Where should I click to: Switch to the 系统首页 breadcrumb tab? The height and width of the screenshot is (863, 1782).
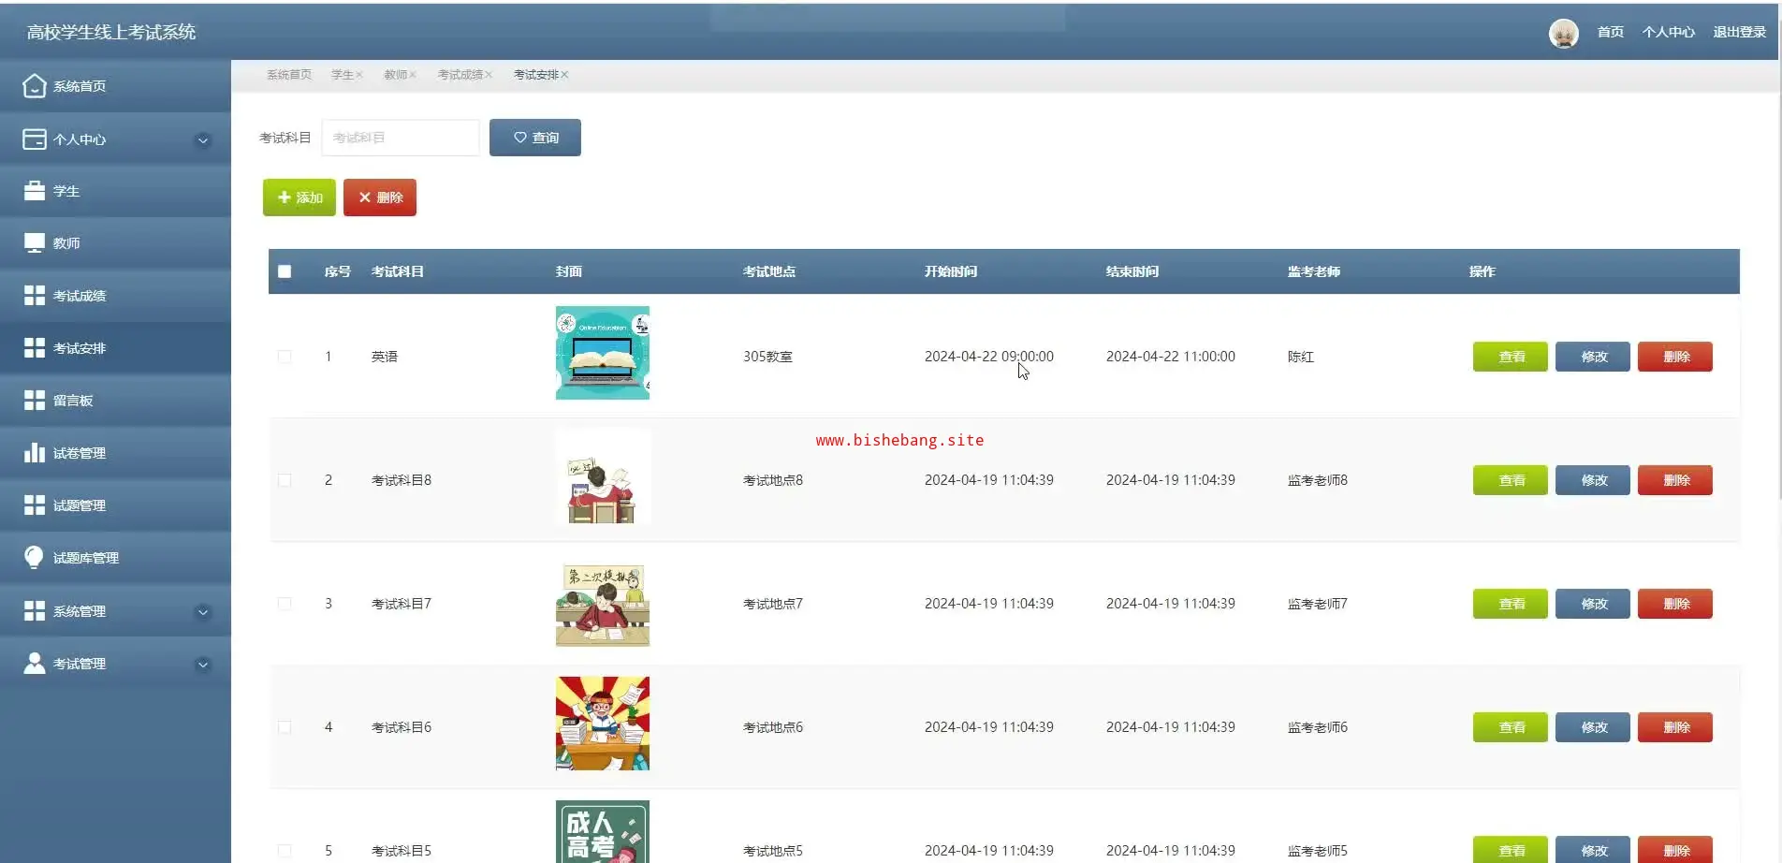289,75
